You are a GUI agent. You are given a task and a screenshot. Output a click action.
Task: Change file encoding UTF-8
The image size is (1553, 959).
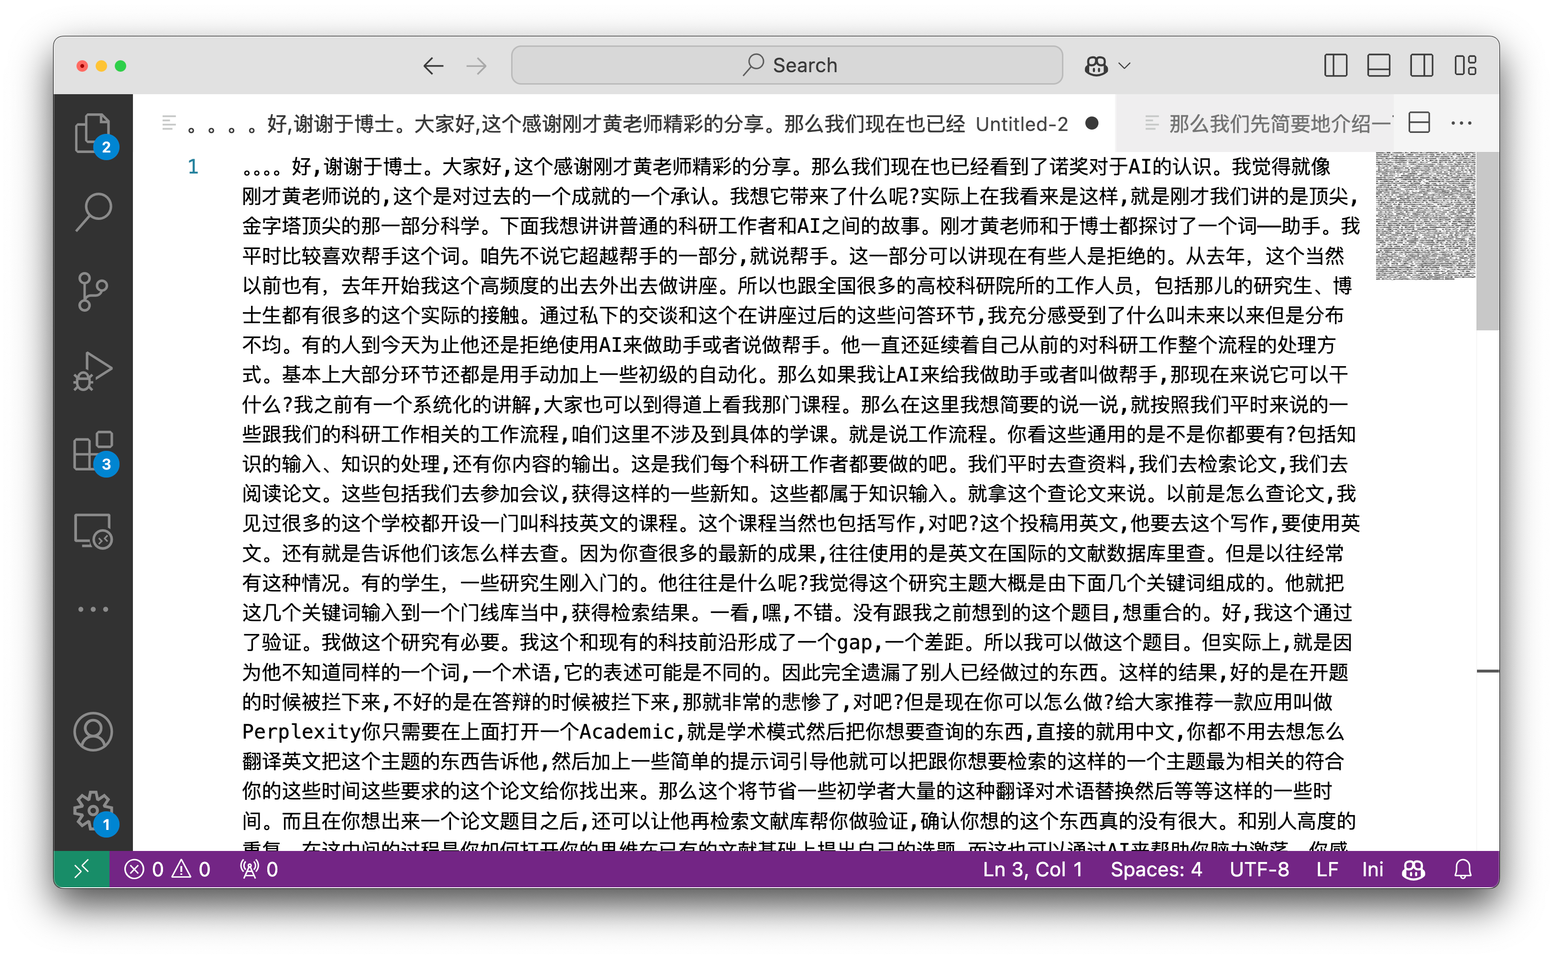pyautogui.click(x=1258, y=869)
